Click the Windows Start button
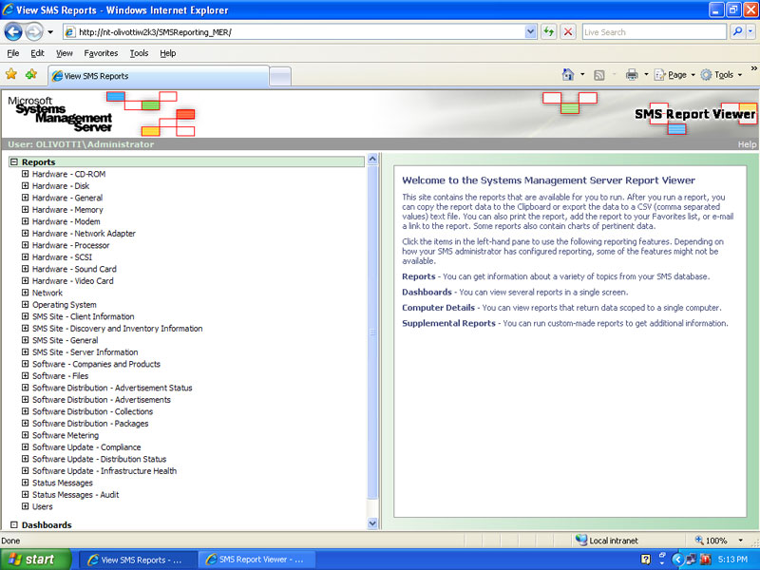 [35, 560]
